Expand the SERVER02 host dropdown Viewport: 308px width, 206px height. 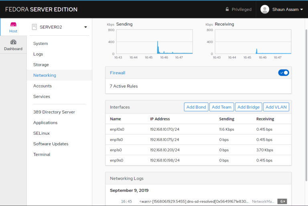pos(85,27)
